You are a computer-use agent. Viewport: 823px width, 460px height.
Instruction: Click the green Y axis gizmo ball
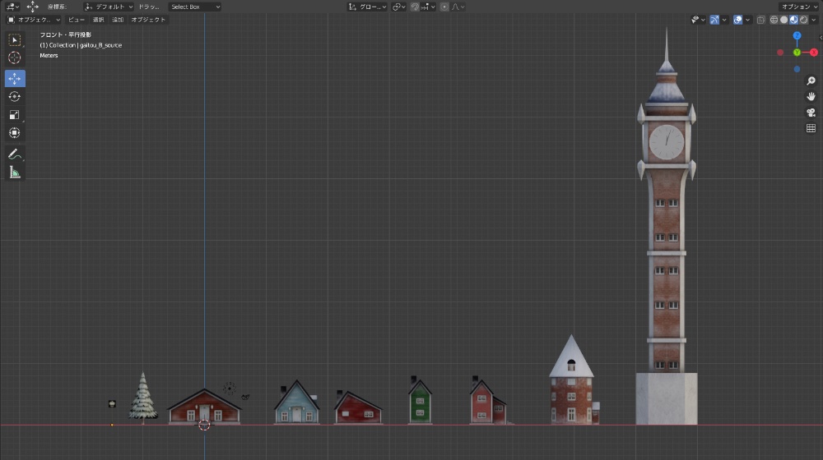point(797,53)
